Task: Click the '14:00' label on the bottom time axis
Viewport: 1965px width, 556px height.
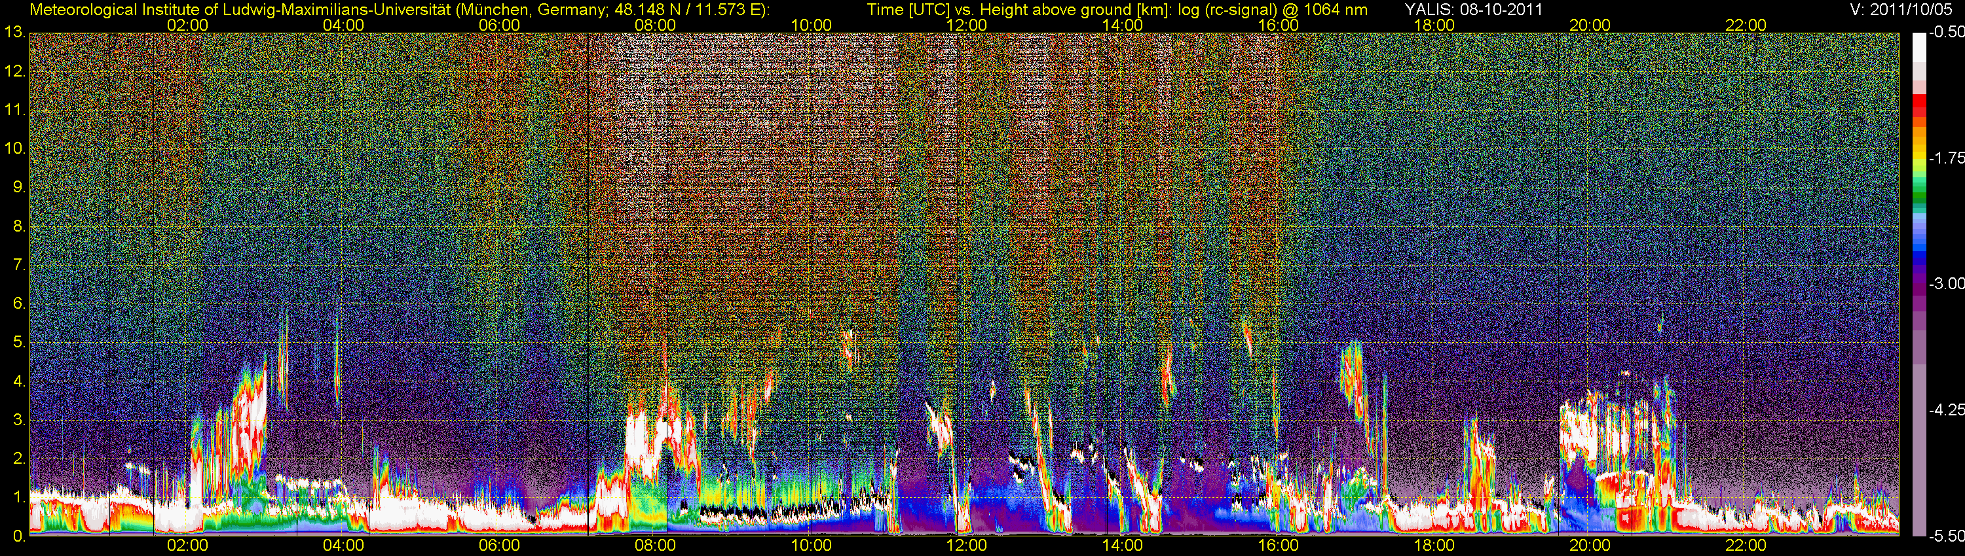Action: (1123, 546)
